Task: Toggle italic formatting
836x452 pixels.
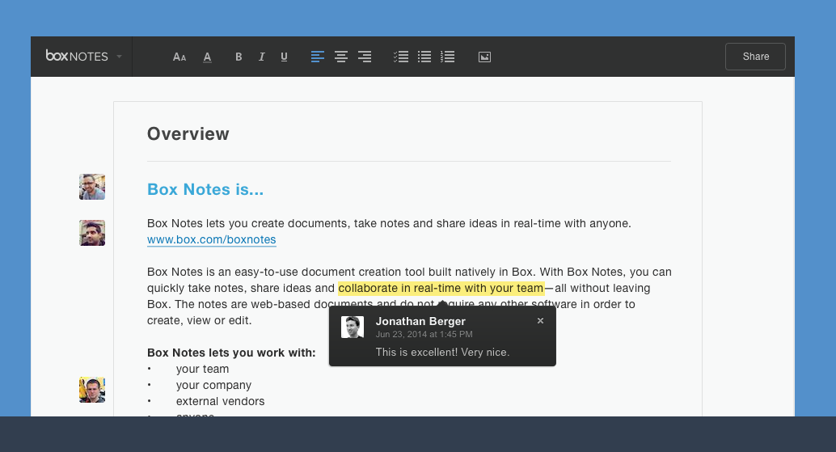Action: click(261, 57)
